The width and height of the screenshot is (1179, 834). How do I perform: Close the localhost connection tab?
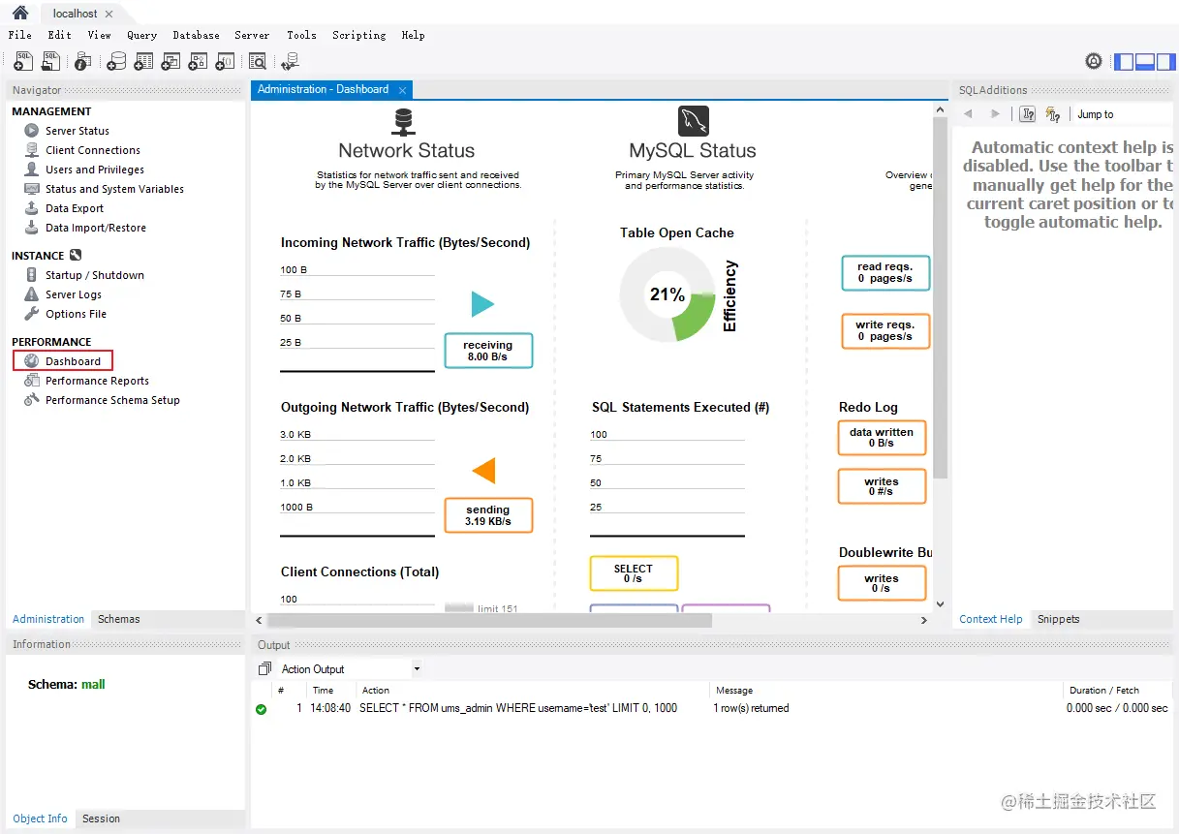109,15
